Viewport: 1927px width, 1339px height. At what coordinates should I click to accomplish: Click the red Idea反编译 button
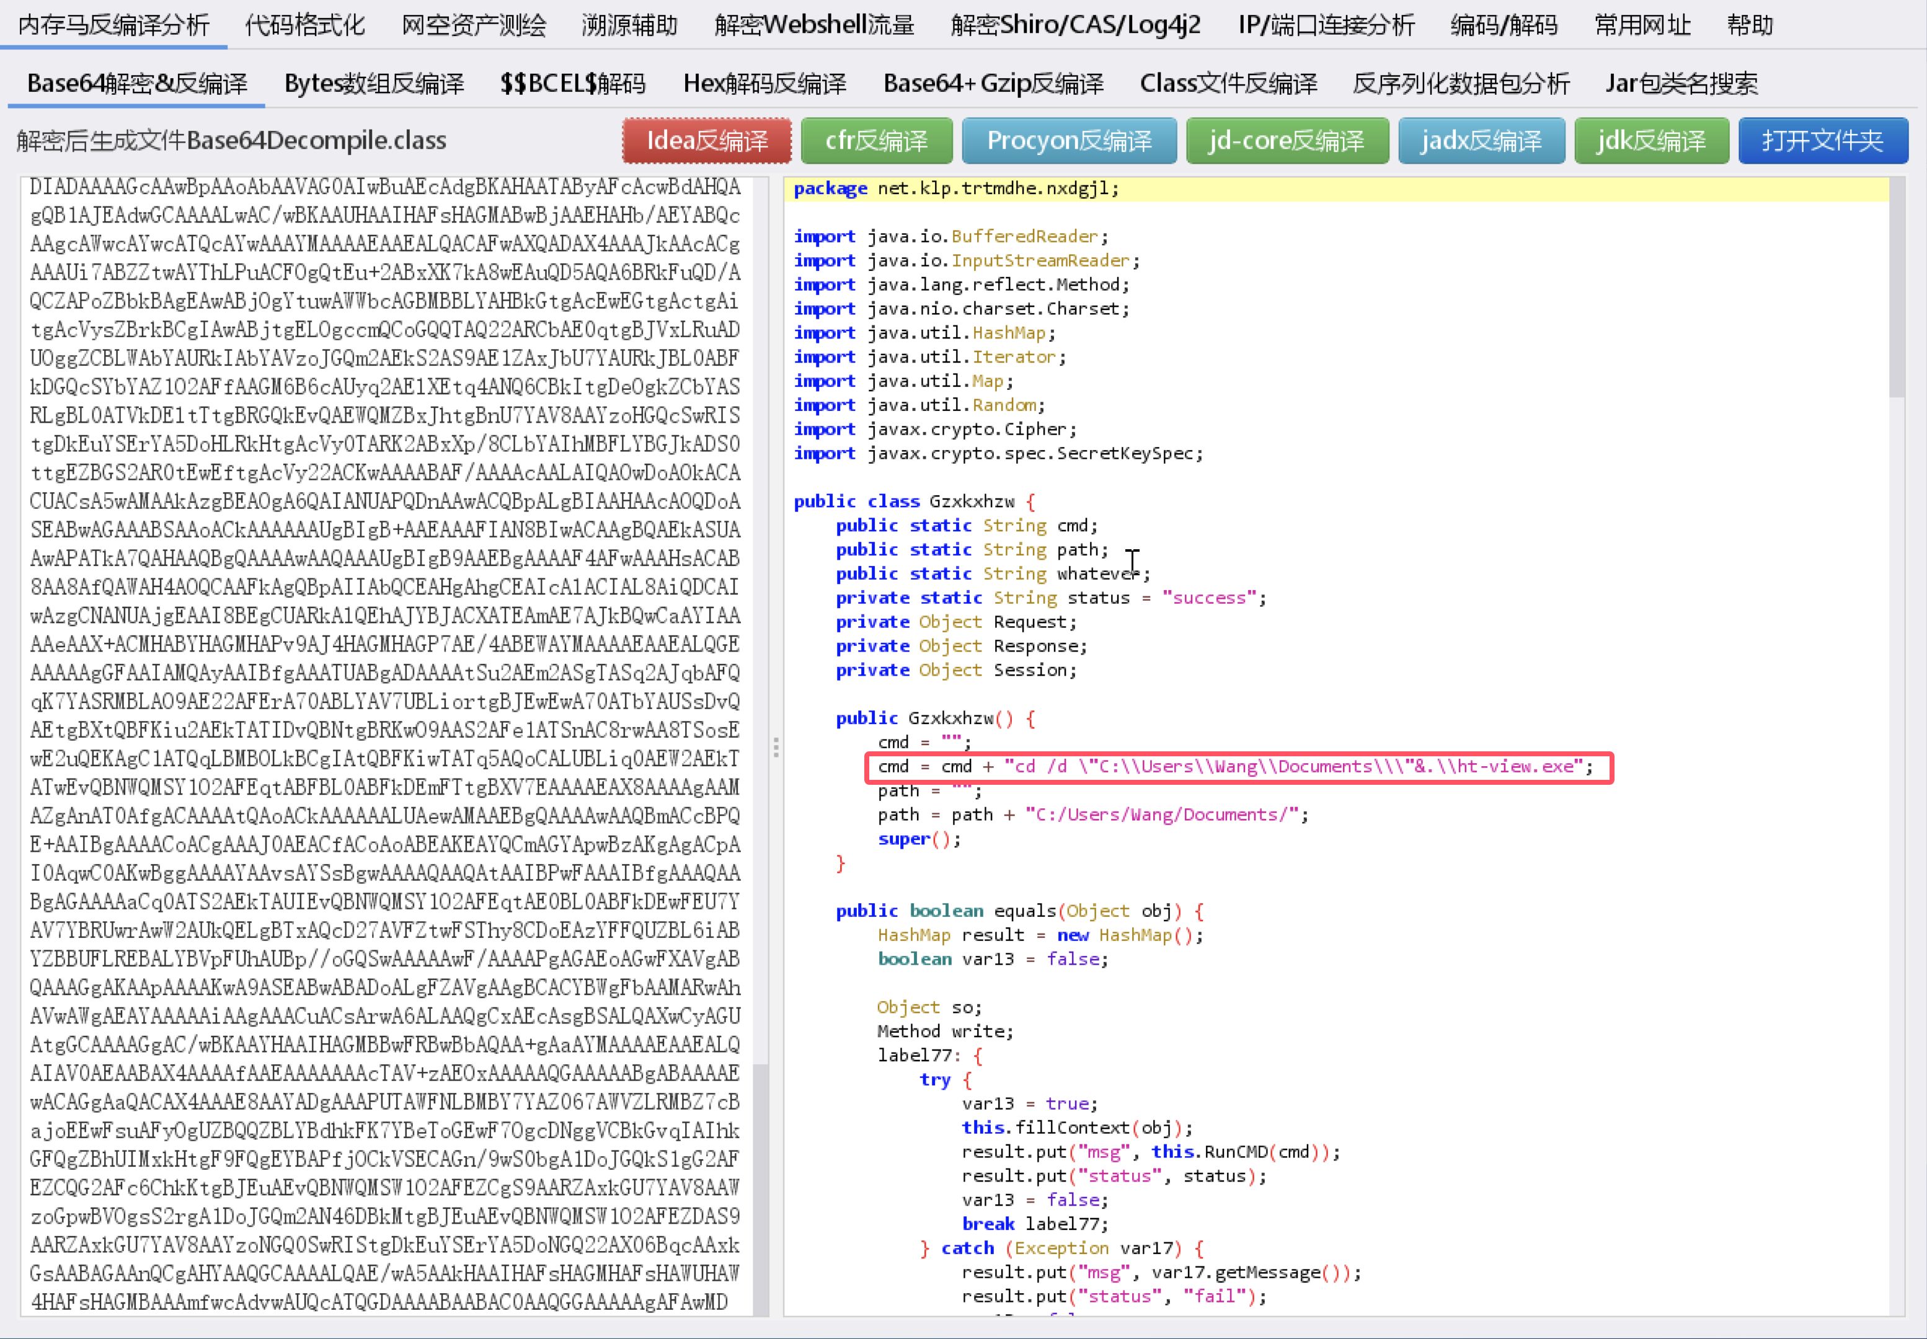tap(706, 141)
